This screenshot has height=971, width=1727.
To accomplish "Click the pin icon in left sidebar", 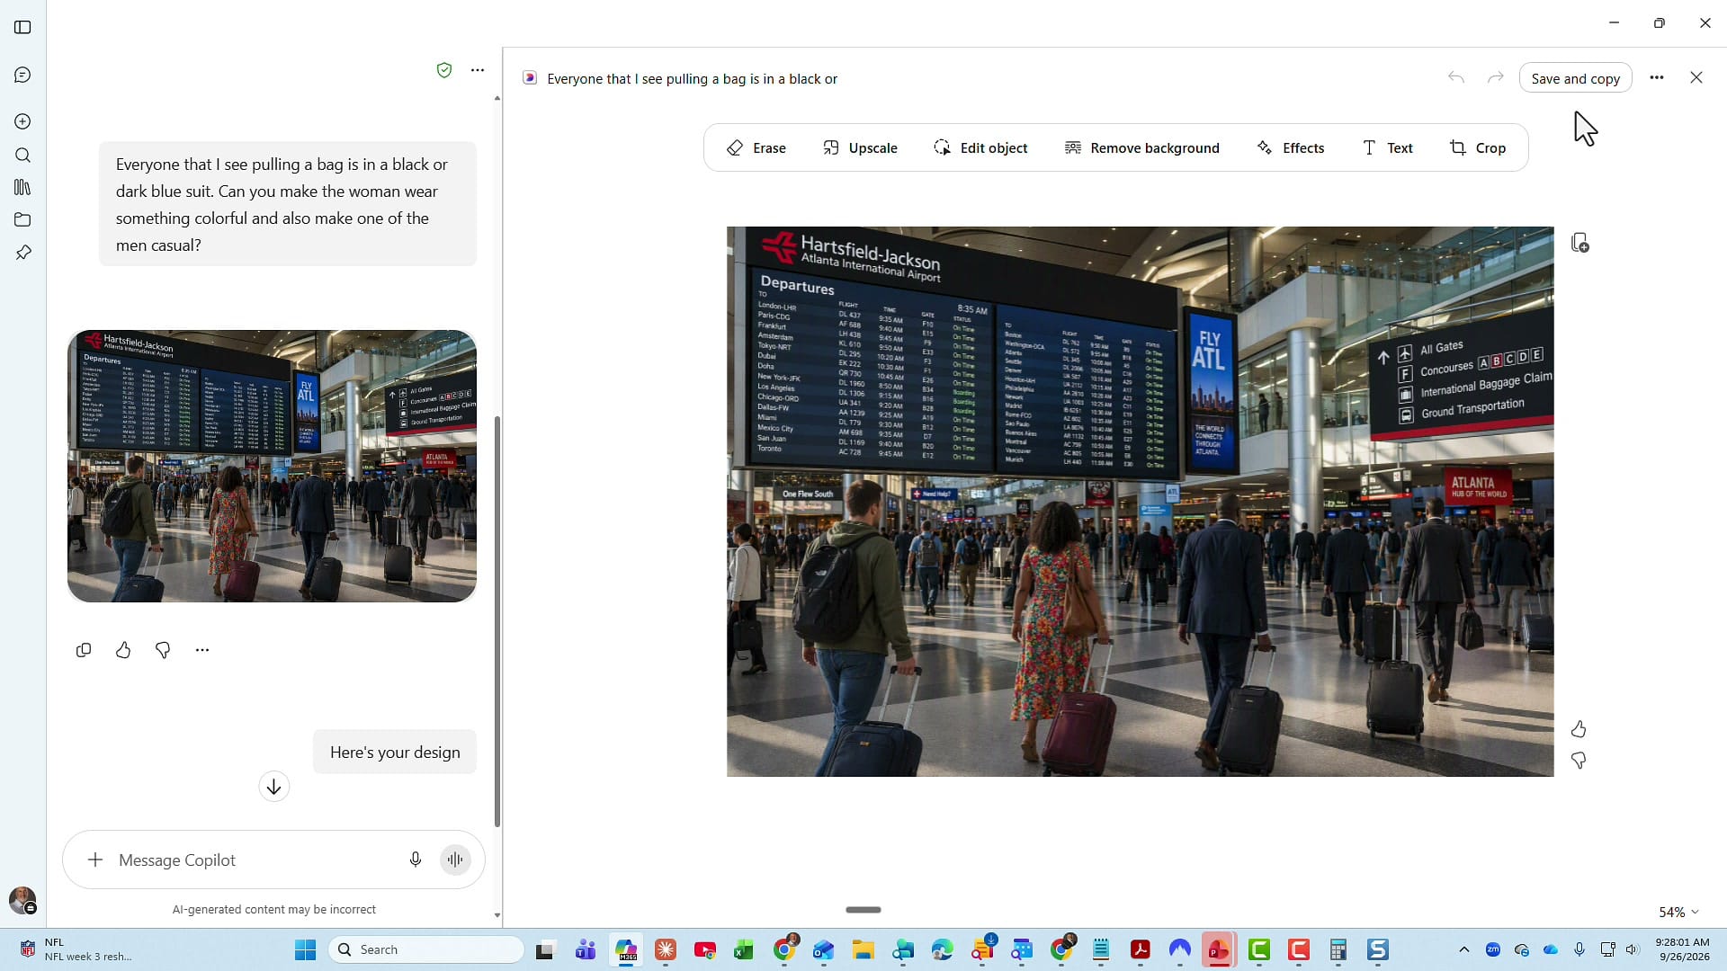I will point(22,253).
